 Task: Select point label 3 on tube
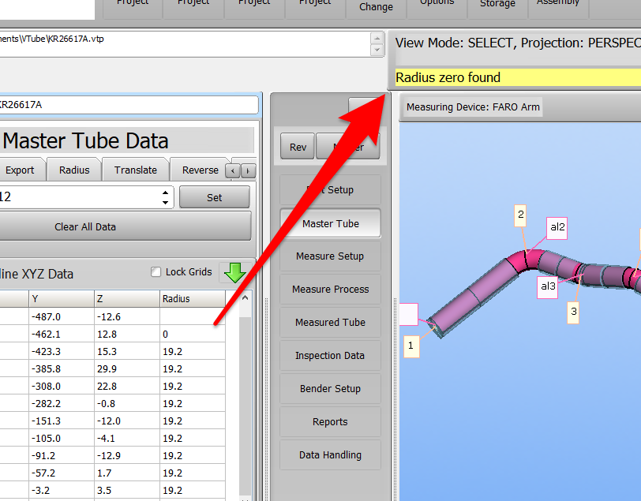click(x=574, y=312)
